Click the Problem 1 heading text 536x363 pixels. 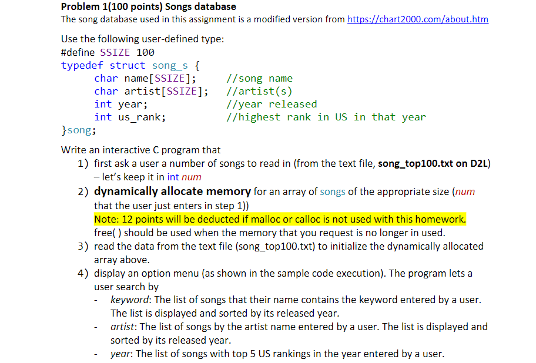pyautogui.click(x=149, y=6)
